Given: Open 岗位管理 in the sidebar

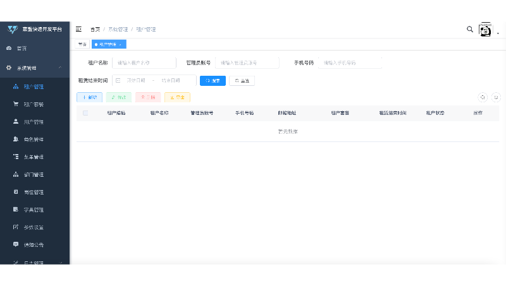Looking at the screenshot, I should pos(35,192).
